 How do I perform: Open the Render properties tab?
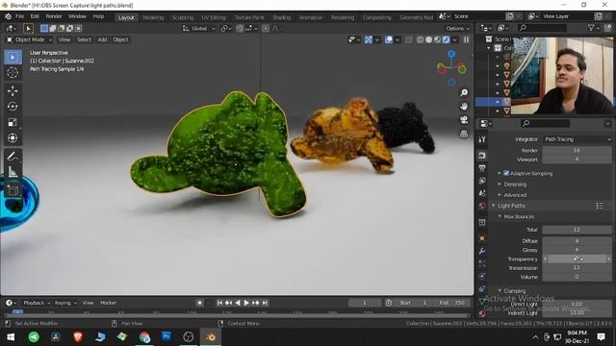[x=482, y=156]
